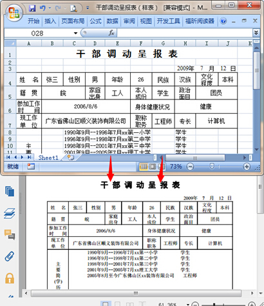264x306 pixels.
Task: Click the 73% zoom level in Excel
Action: click(x=176, y=167)
